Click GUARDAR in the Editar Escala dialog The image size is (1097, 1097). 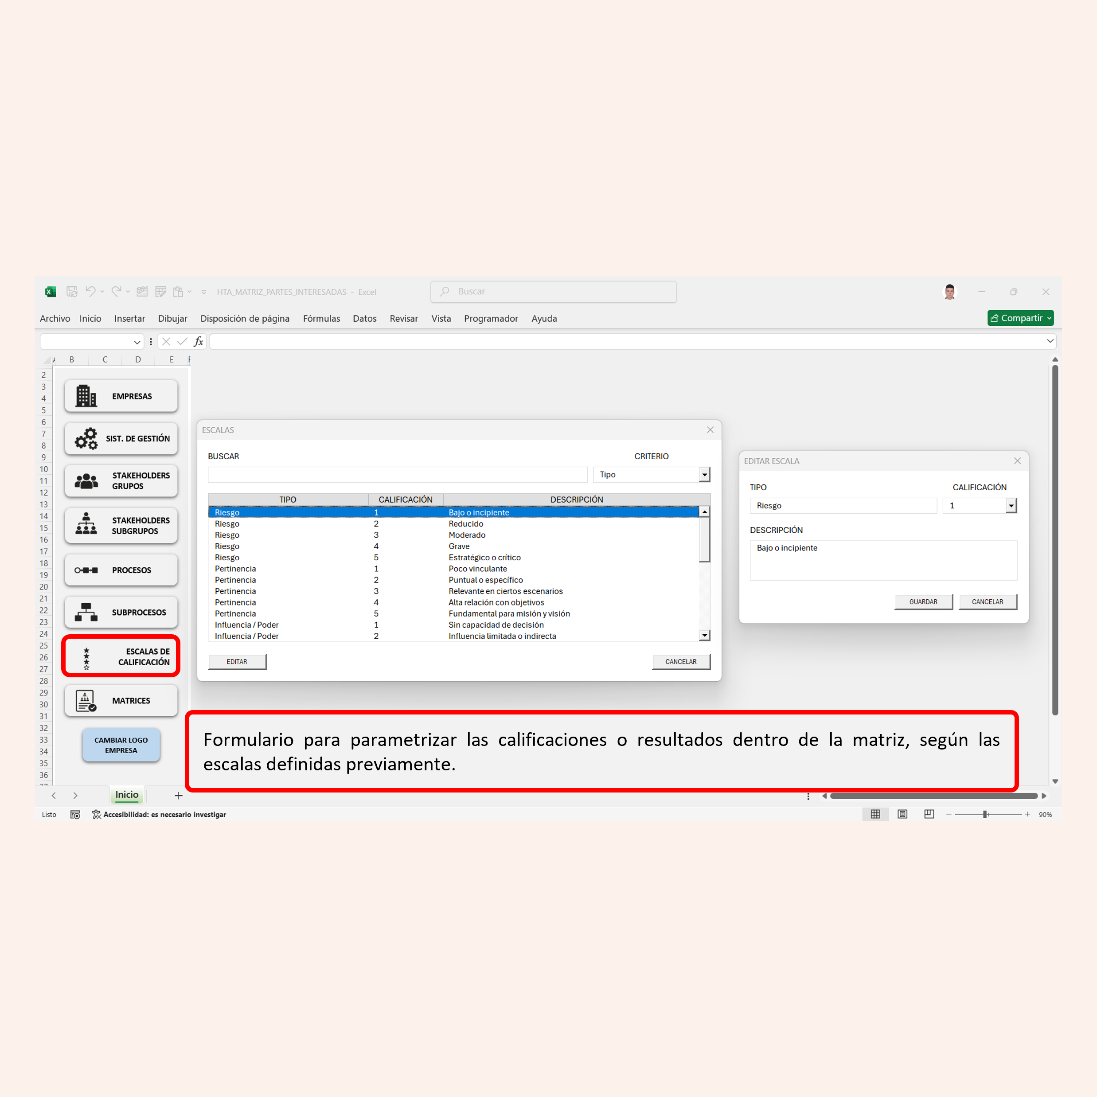(x=923, y=602)
